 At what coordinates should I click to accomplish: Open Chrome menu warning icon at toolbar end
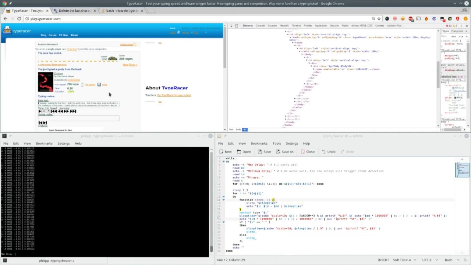click(465, 18)
